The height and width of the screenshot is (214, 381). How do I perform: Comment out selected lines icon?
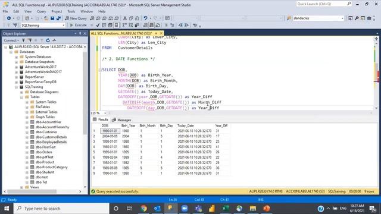(166, 25)
